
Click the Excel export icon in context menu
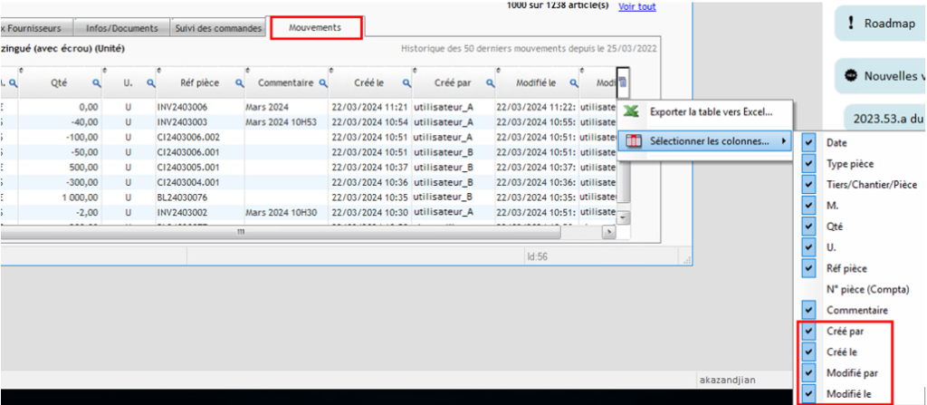click(x=633, y=112)
